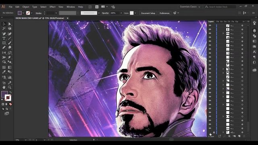Click Preferences button

pos(164,13)
